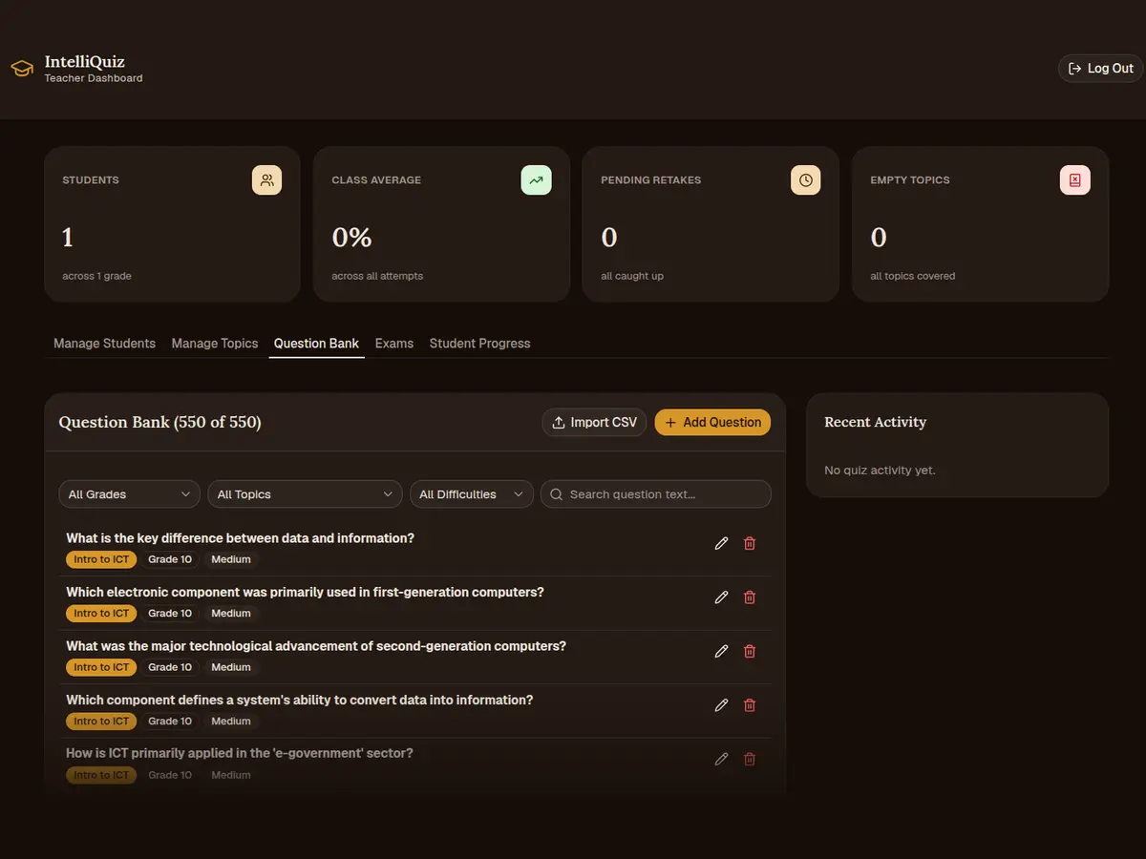Click 'across all attempts' caption

pos(377,276)
